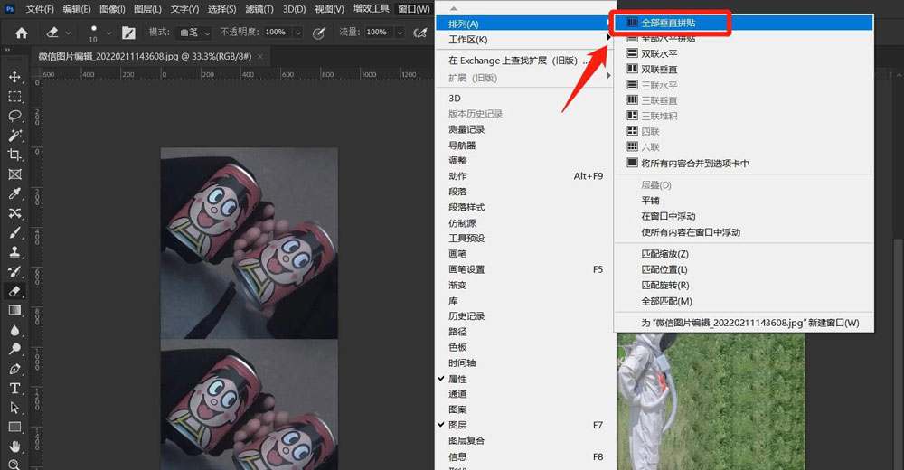Screen dimensions: 904x470
Task: Select the Crop tool
Action: pos(15,155)
